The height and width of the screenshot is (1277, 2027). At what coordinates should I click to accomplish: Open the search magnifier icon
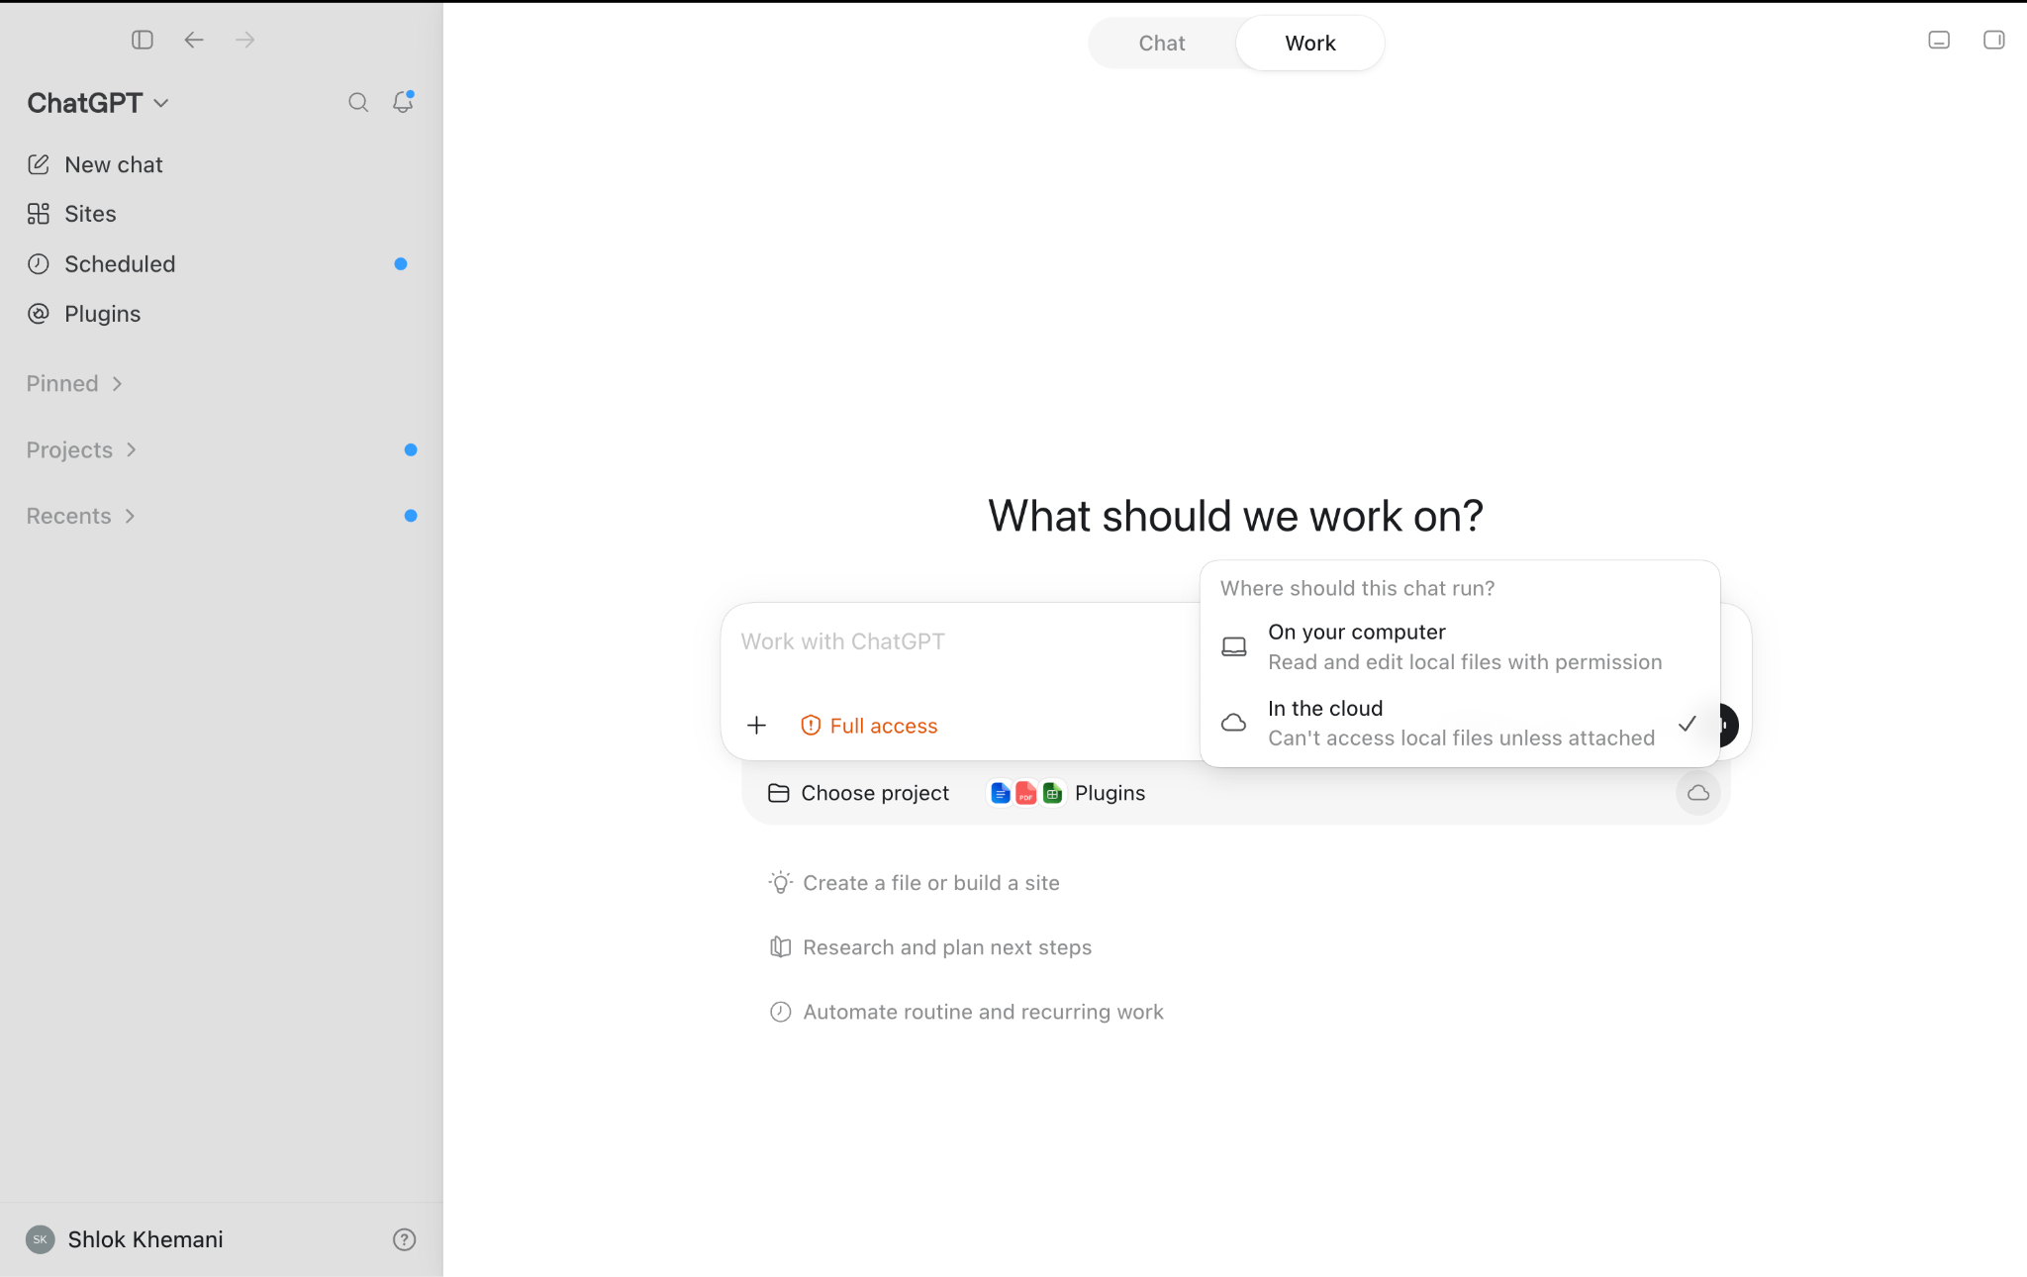pos(358,102)
